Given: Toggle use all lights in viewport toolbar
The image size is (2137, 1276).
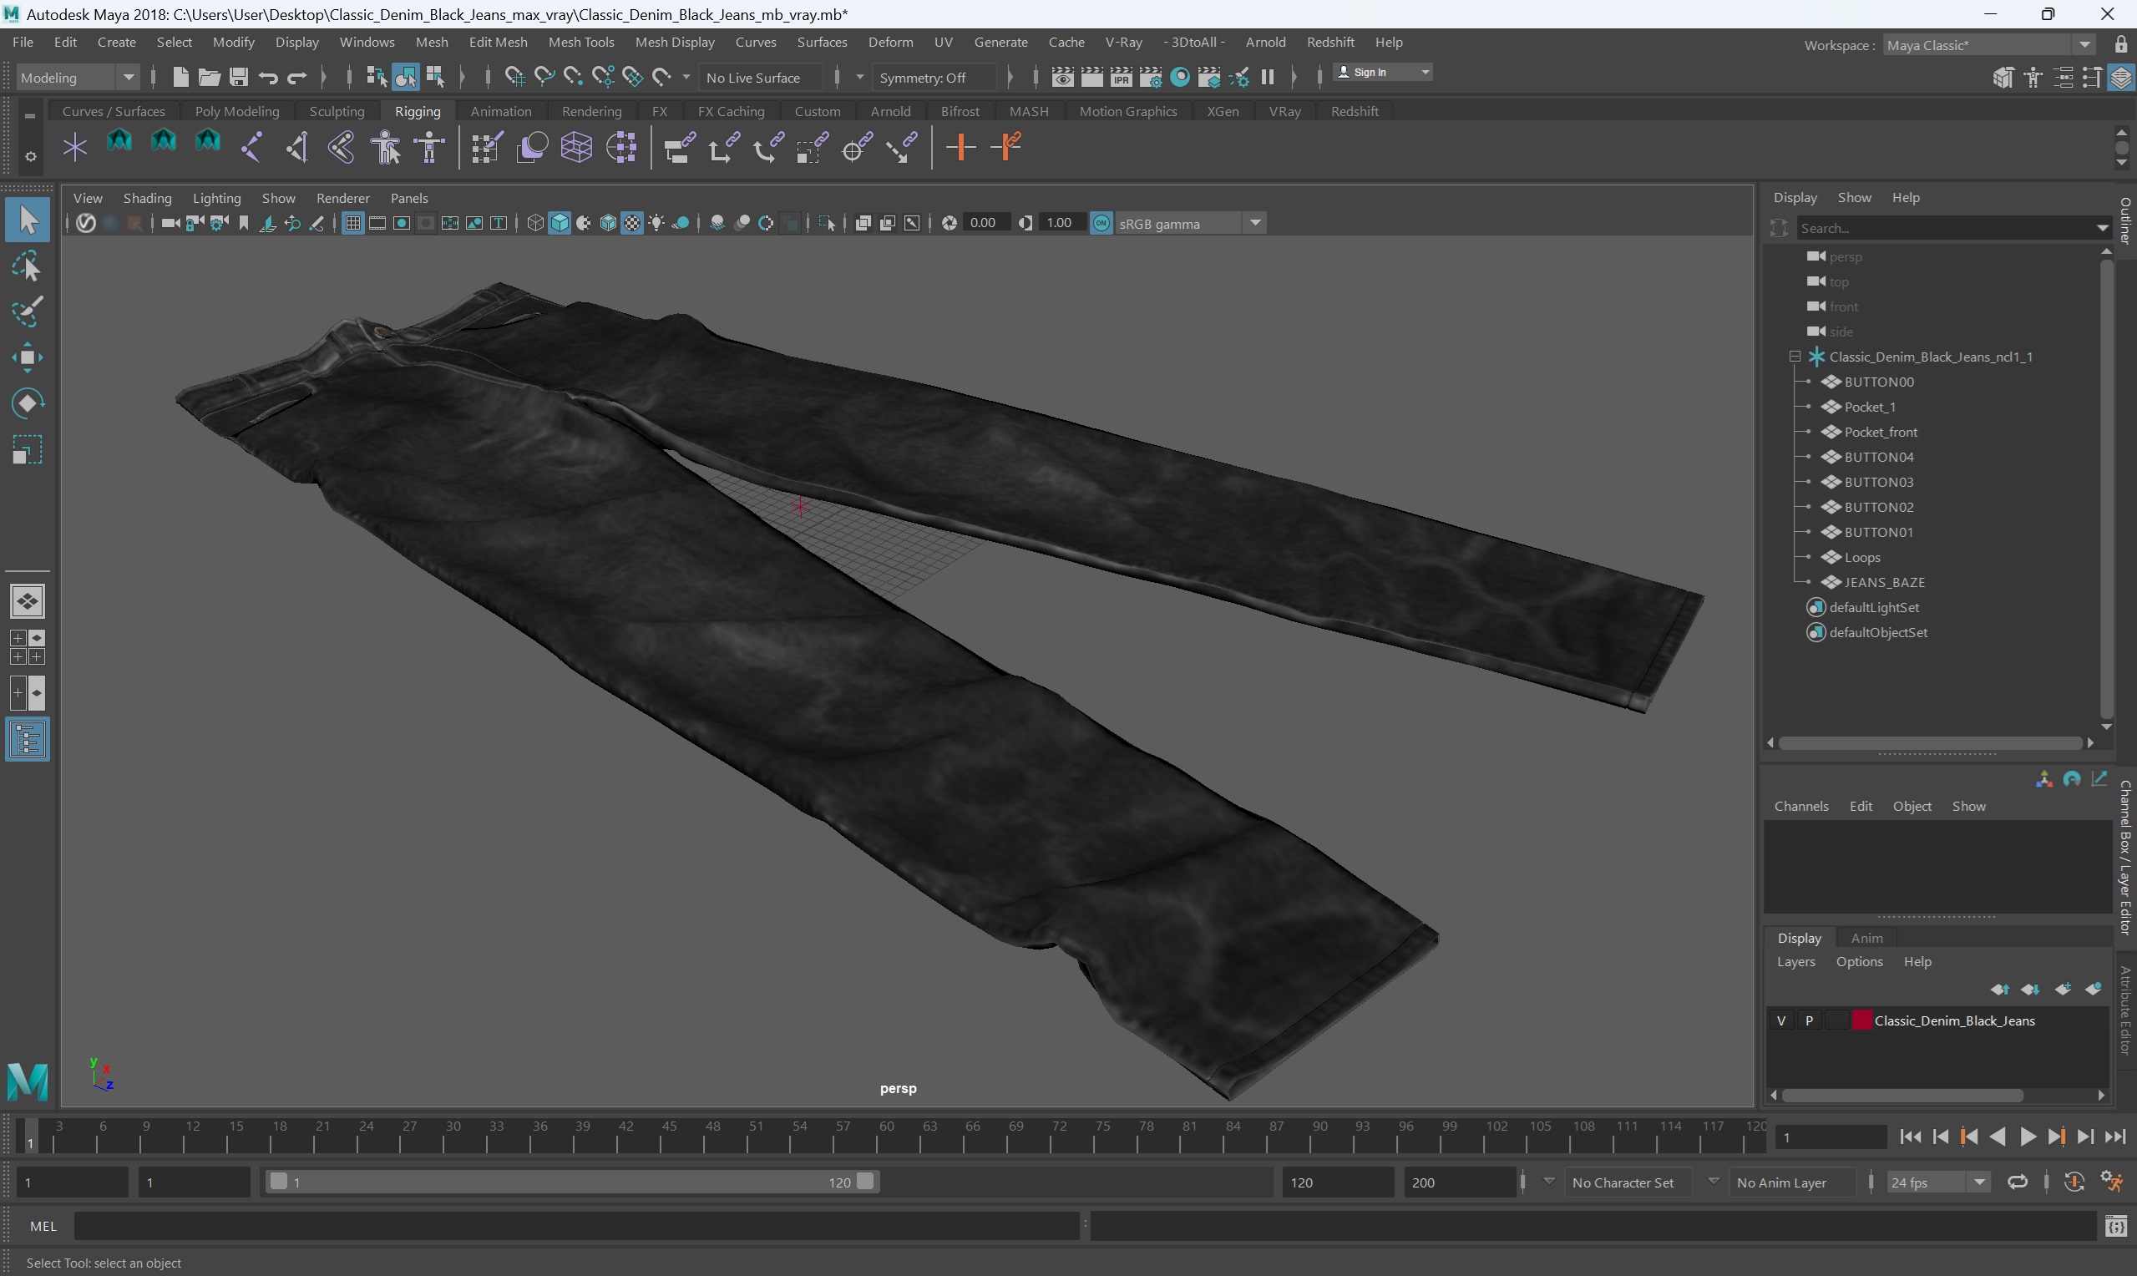Looking at the screenshot, I should pos(656,224).
